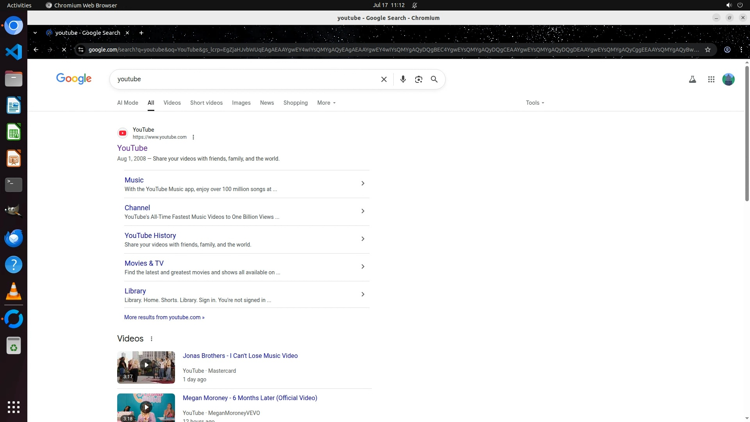The width and height of the screenshot is (750, 422).
Task: Click the voice search microphone icon
Action: click(403, 79)
